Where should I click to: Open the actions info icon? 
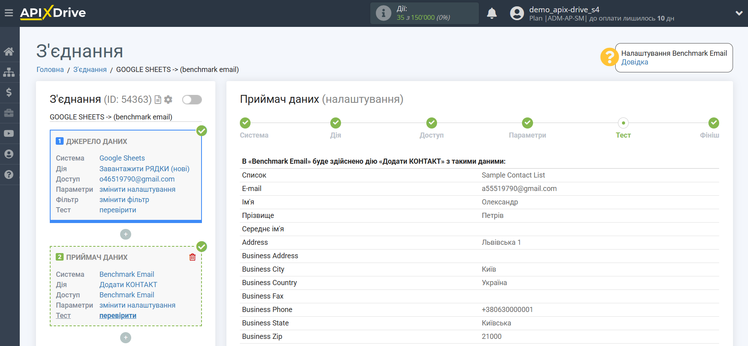(x=383, y=13)
